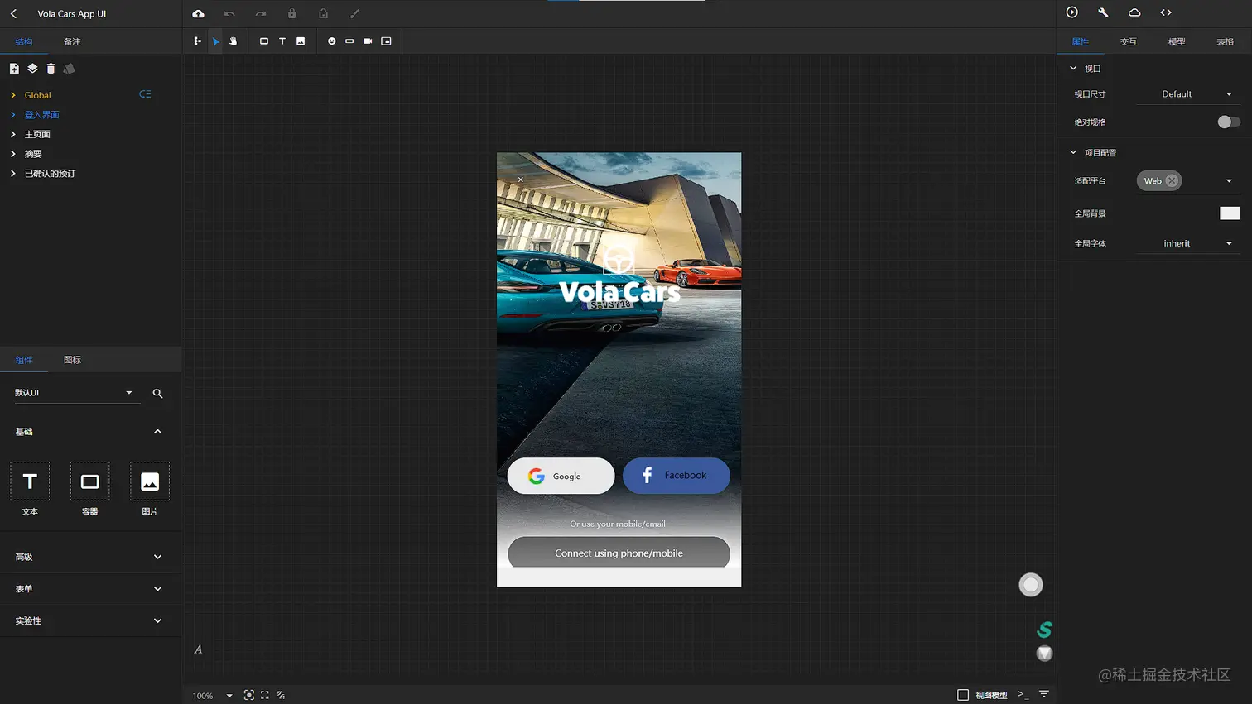Expand the 登入界面 tree node

tap(13, 115)
